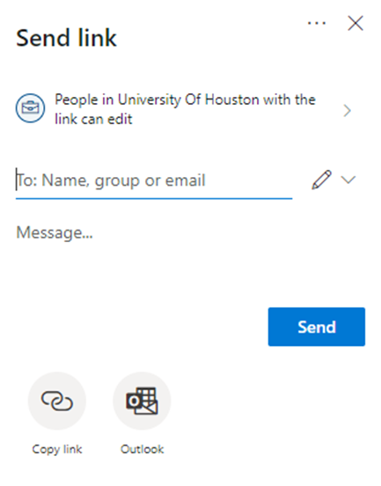The width and height of the screenshot is (381, 486).
Task: Select the Copy link text label
Action: pos(57,449)
